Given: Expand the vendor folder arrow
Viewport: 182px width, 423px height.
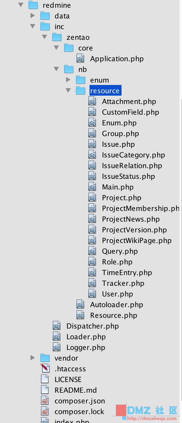Looking at the screenshot, I should coord(33,358).
